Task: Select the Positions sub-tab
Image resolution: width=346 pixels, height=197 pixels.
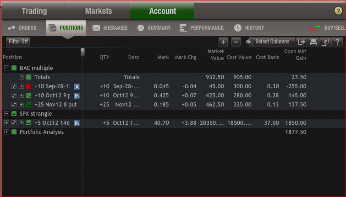Action: pyautogui.click(x=66, y=28)
